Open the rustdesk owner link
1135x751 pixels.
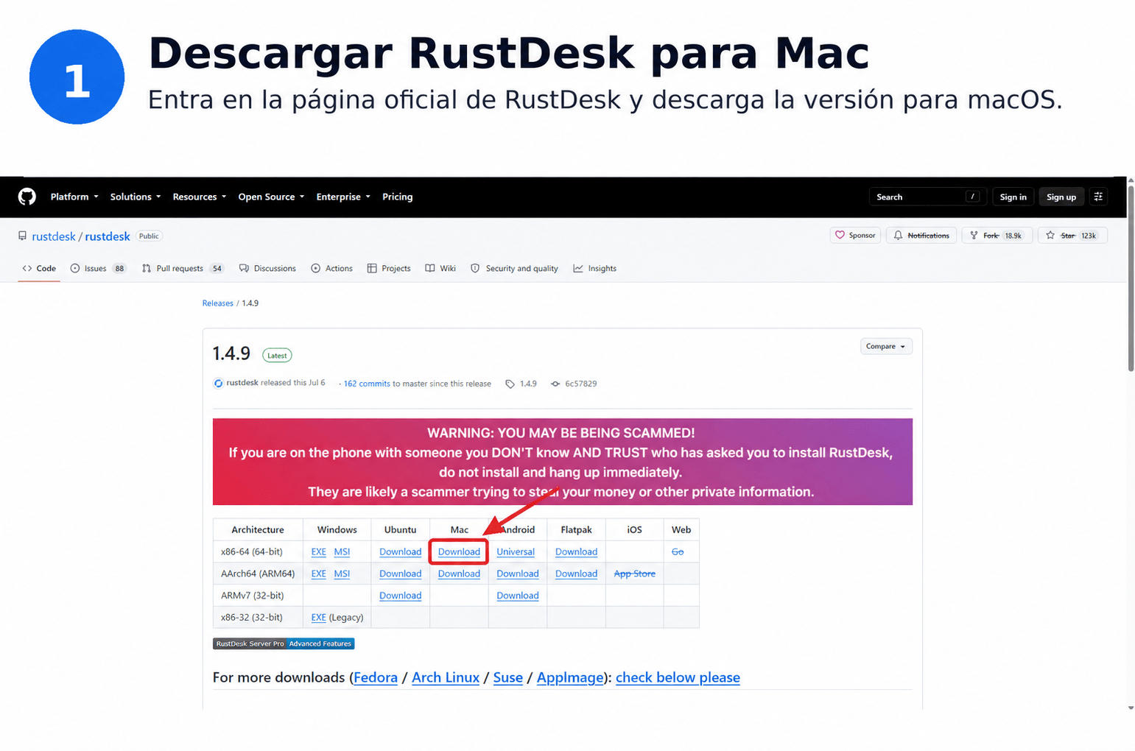pos(54,236)
